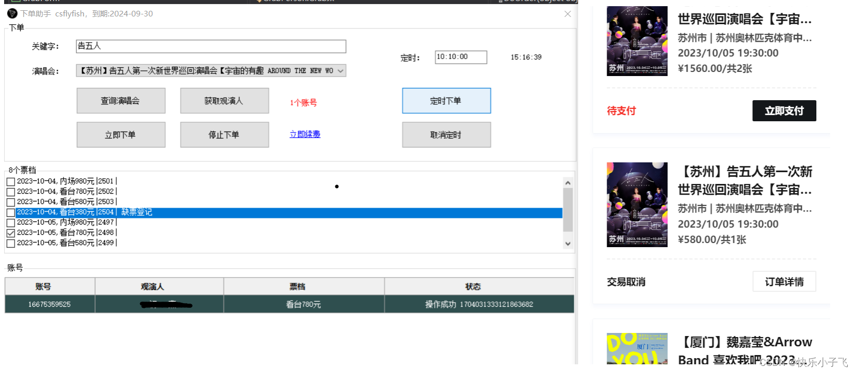Click the 下单助手 app icon in title bar
Screen dimensions: 856x372
12,13
